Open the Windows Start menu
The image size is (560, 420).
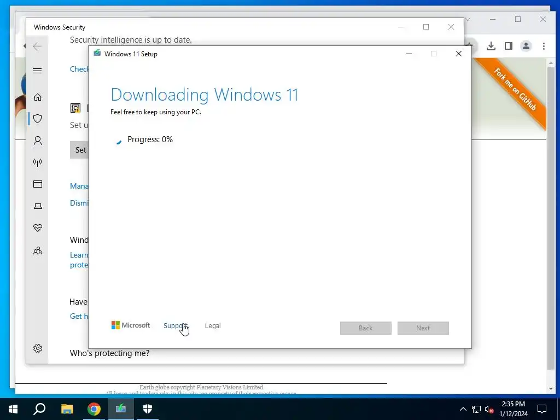[13, 409]
